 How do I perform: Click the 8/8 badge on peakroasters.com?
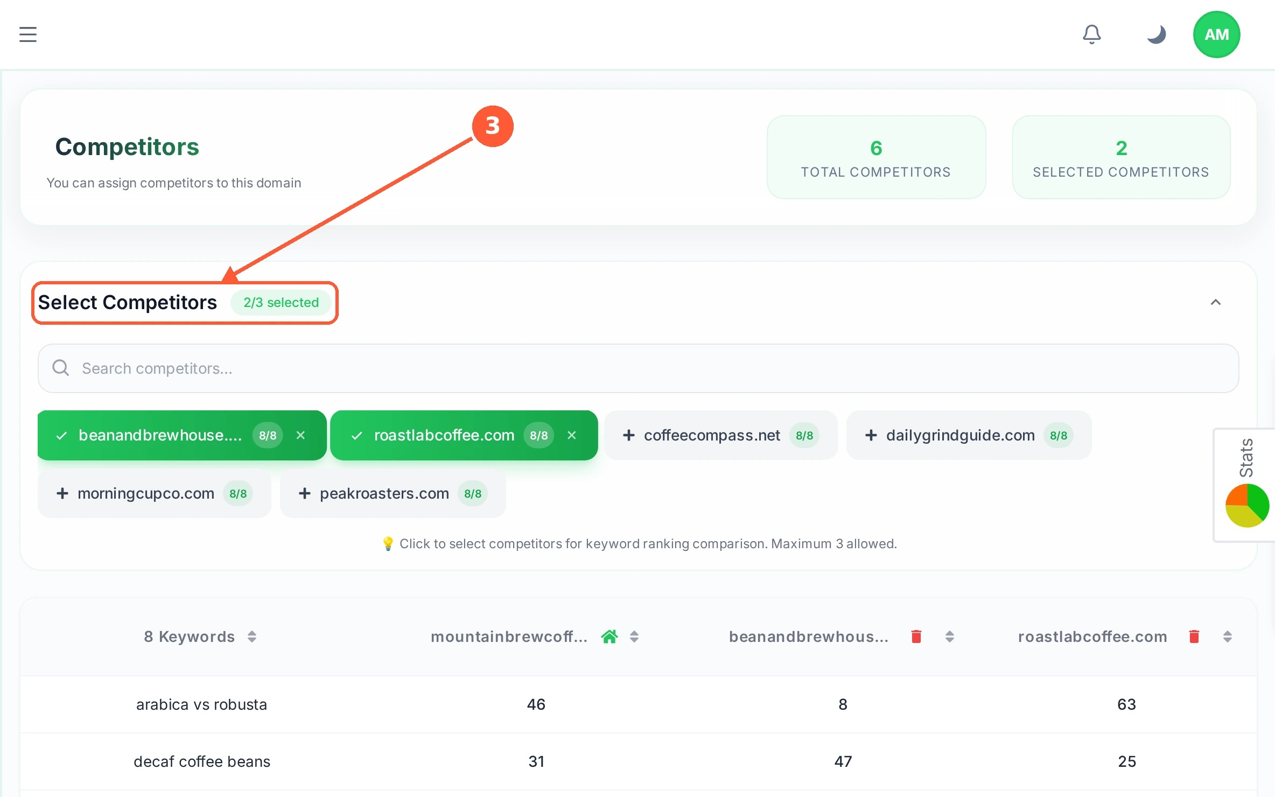pos(473,493)
